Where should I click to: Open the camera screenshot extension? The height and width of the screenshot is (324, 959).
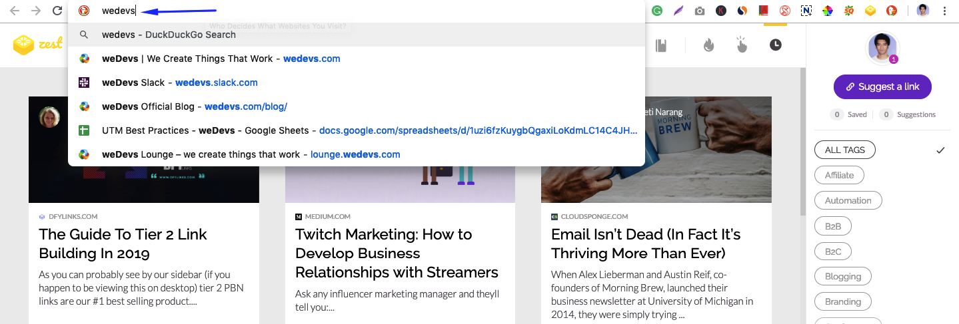[699, 11]
